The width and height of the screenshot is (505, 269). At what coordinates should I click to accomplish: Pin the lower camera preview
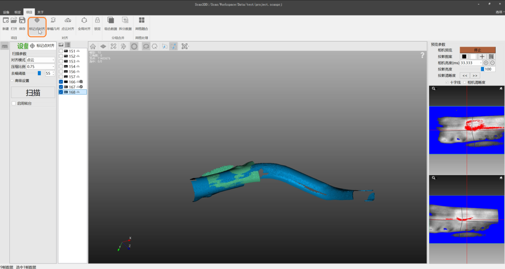(501, 177)
